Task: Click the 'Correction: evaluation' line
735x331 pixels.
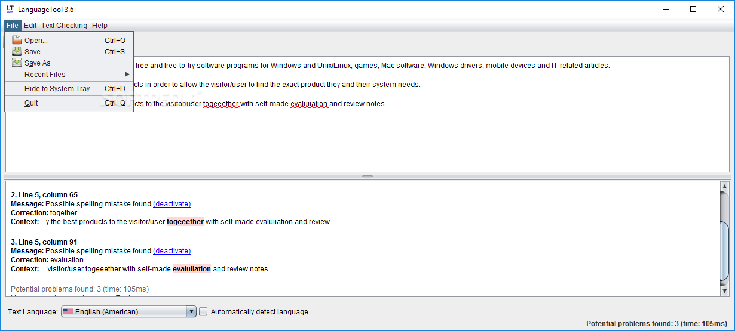Action: pyautogui.click(x=47, y=260)
